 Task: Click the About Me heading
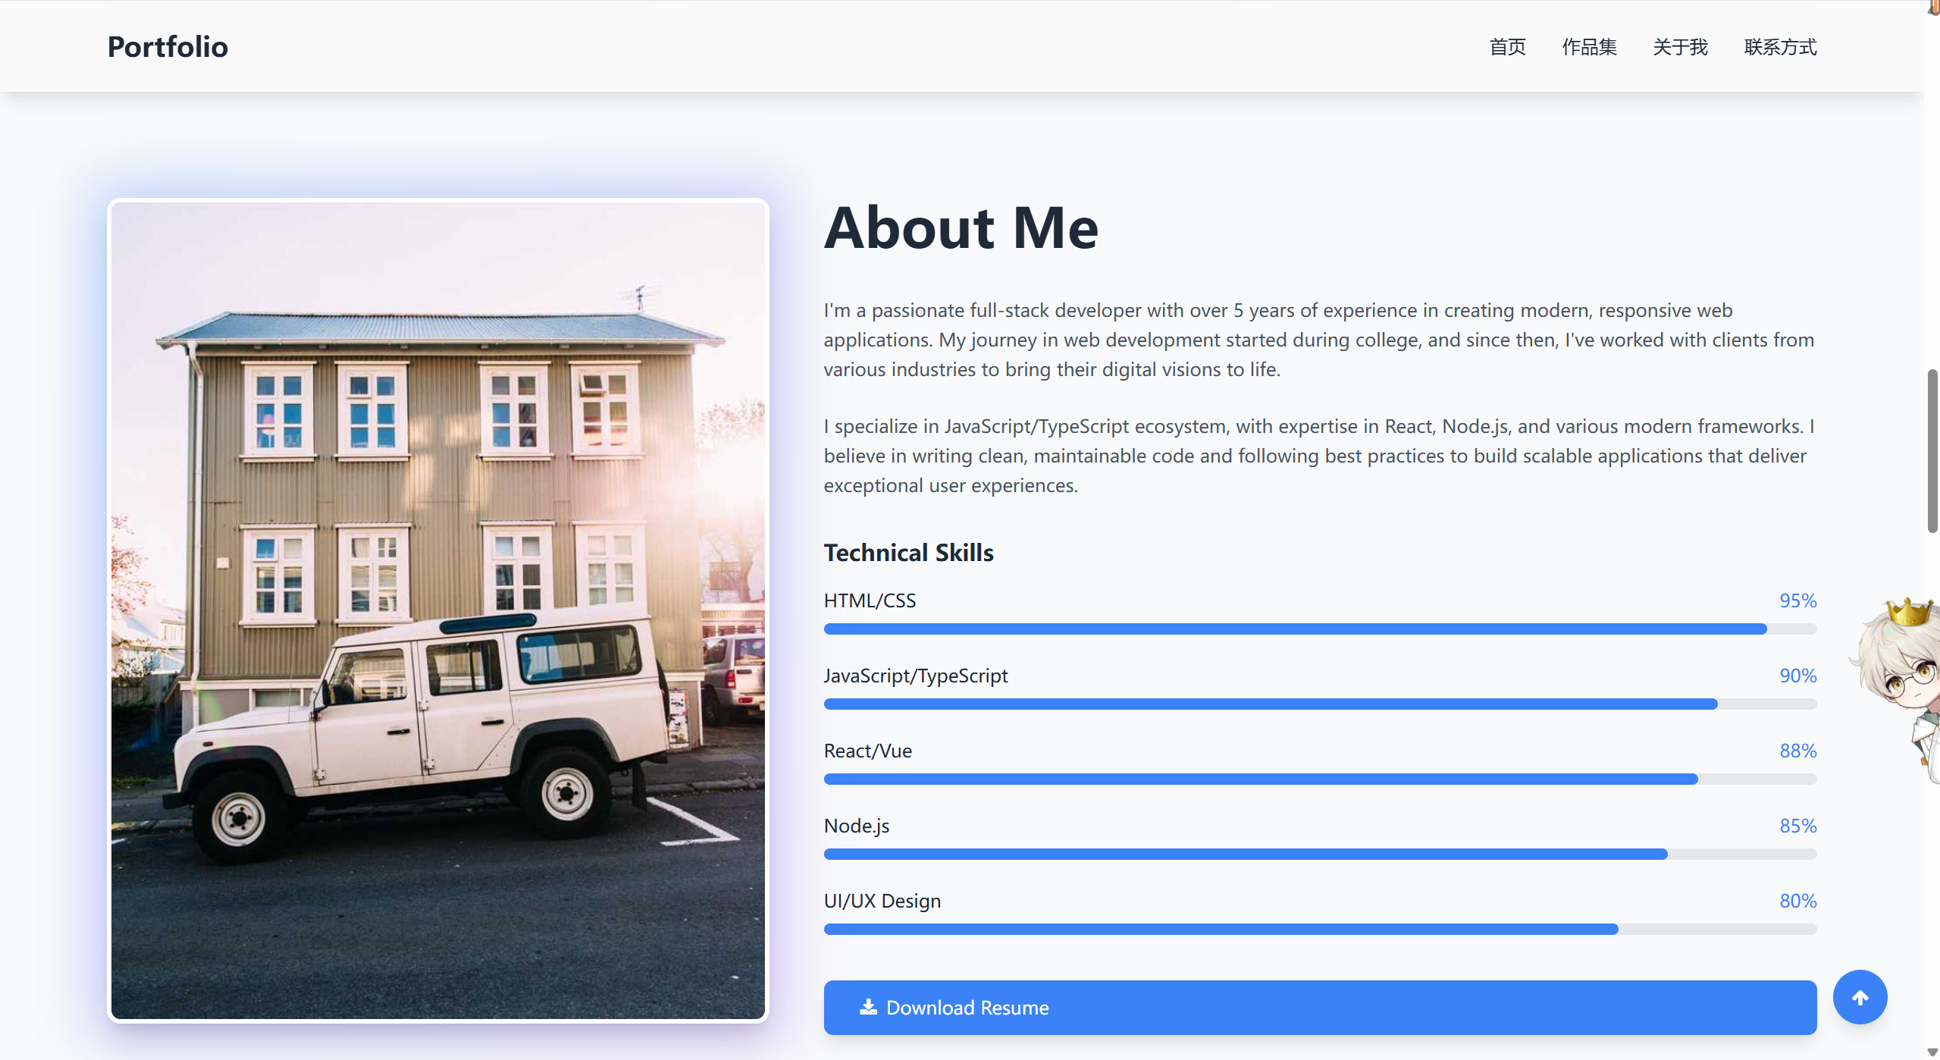(961, 227)
